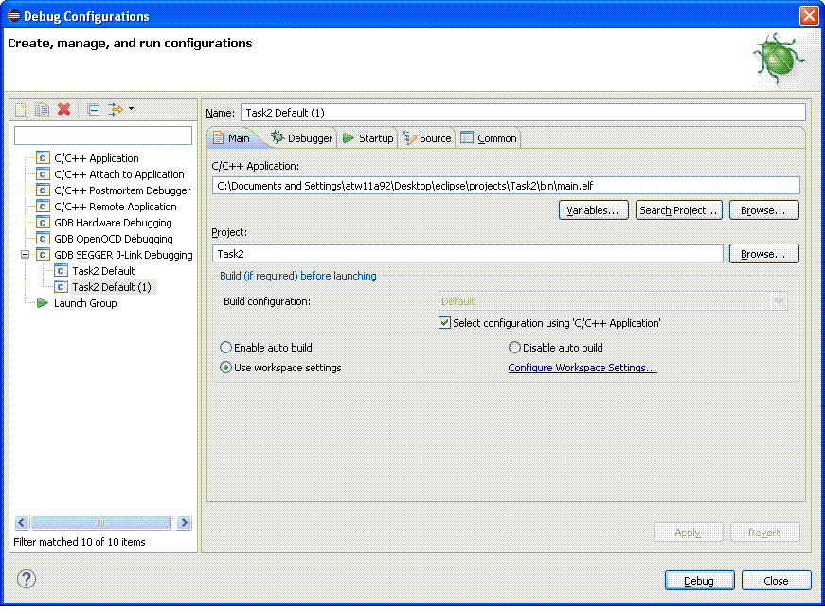
Task: Switch to the Startup tab
Action: pos(368,138)
